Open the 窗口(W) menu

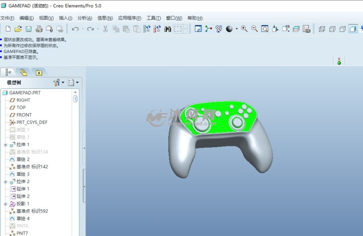[174, 18]
